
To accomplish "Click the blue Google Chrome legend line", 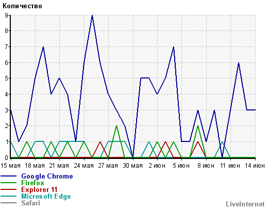I will tap(9, 176).
